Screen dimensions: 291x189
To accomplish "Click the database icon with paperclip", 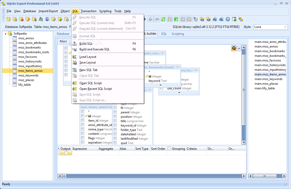I will point(34,19).
